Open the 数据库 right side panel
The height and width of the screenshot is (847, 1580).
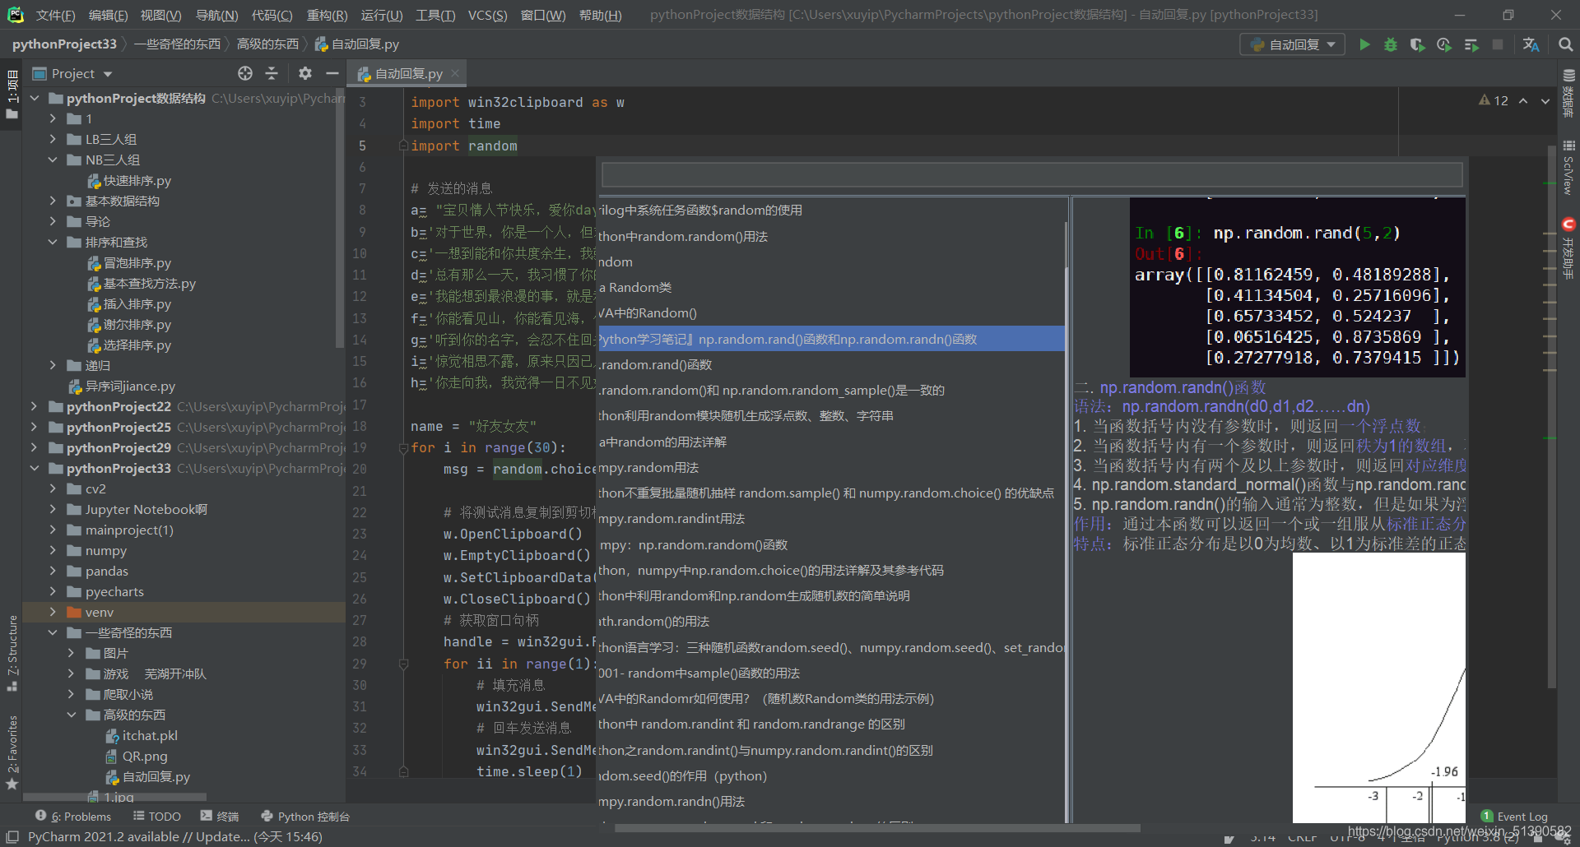click(x=1568, y=92)
